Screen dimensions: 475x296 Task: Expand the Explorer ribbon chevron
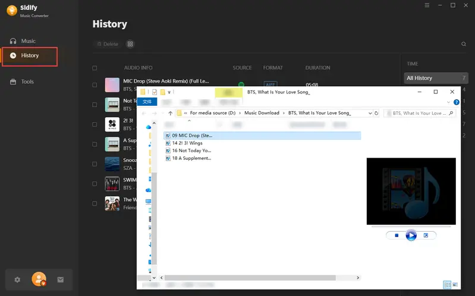tap(448, 102)
